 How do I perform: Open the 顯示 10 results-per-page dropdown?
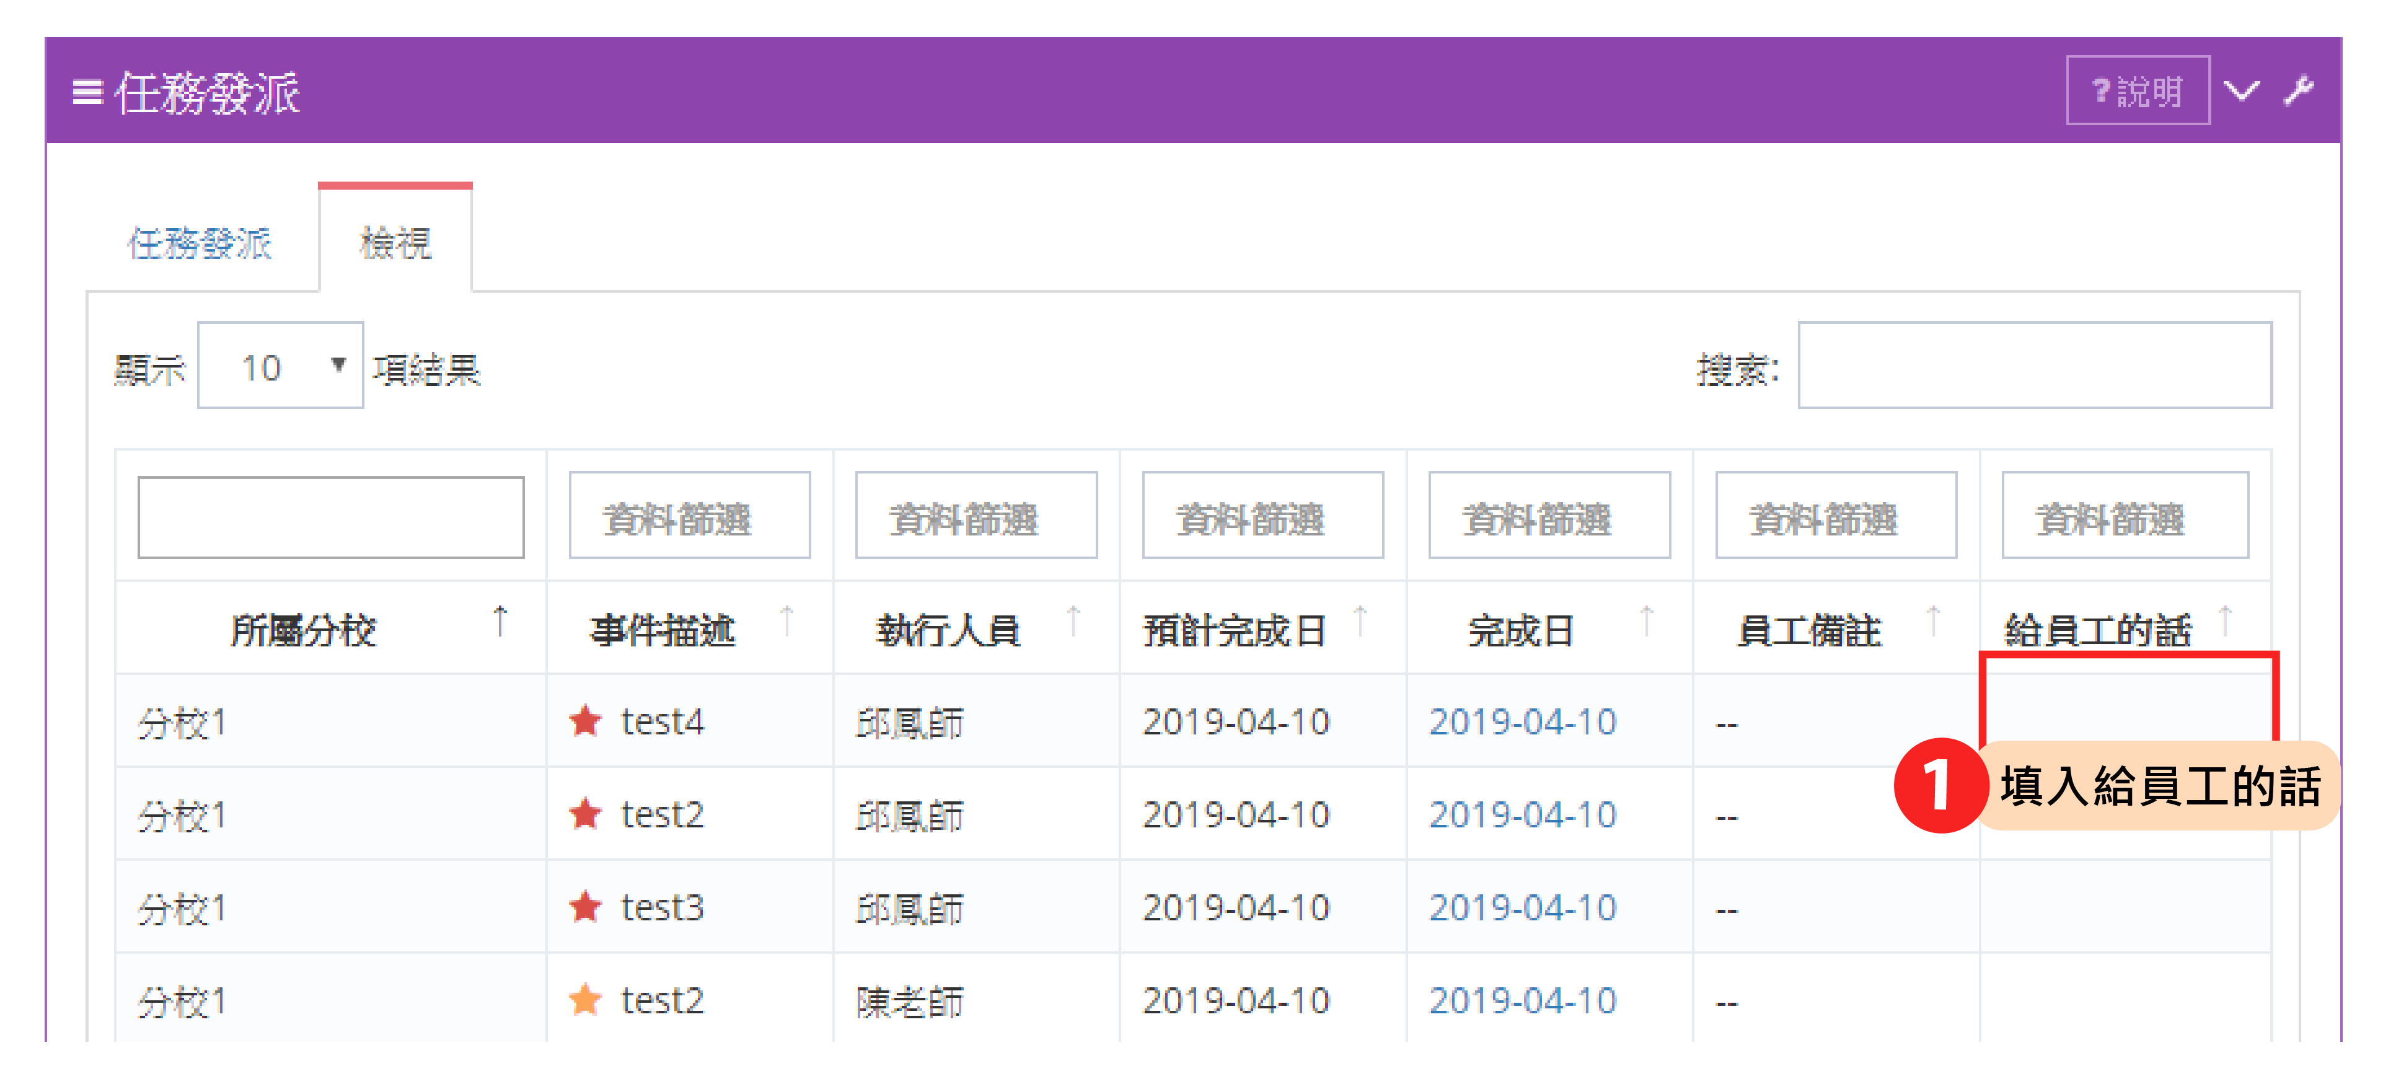click(280, 366)
